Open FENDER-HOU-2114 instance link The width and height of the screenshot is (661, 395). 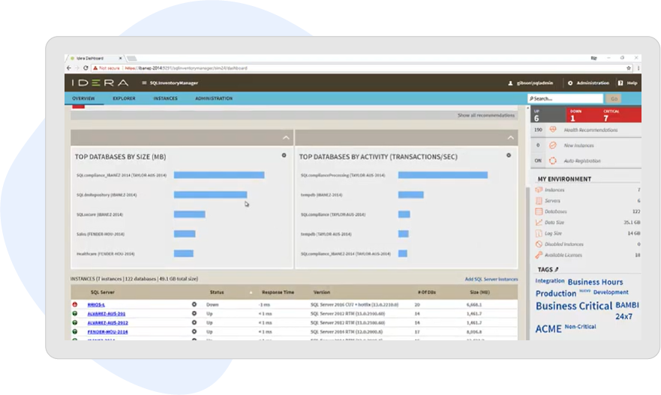click(107, 332)
